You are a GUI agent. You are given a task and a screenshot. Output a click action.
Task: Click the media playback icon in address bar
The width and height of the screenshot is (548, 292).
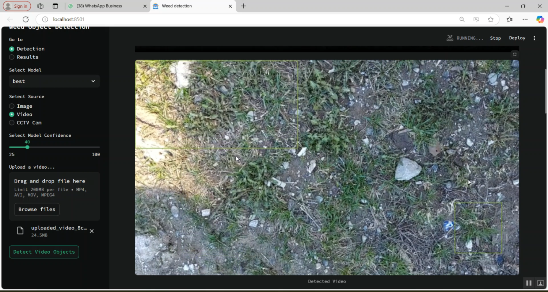[x=476, y=19]
